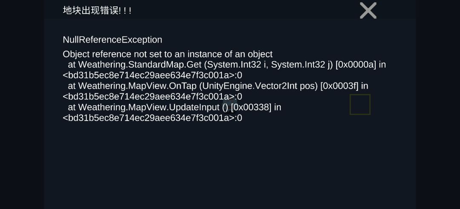Screen dimensions: 460x209
Task: Close the tile error dialog
Action: click(x=368, y=11)
